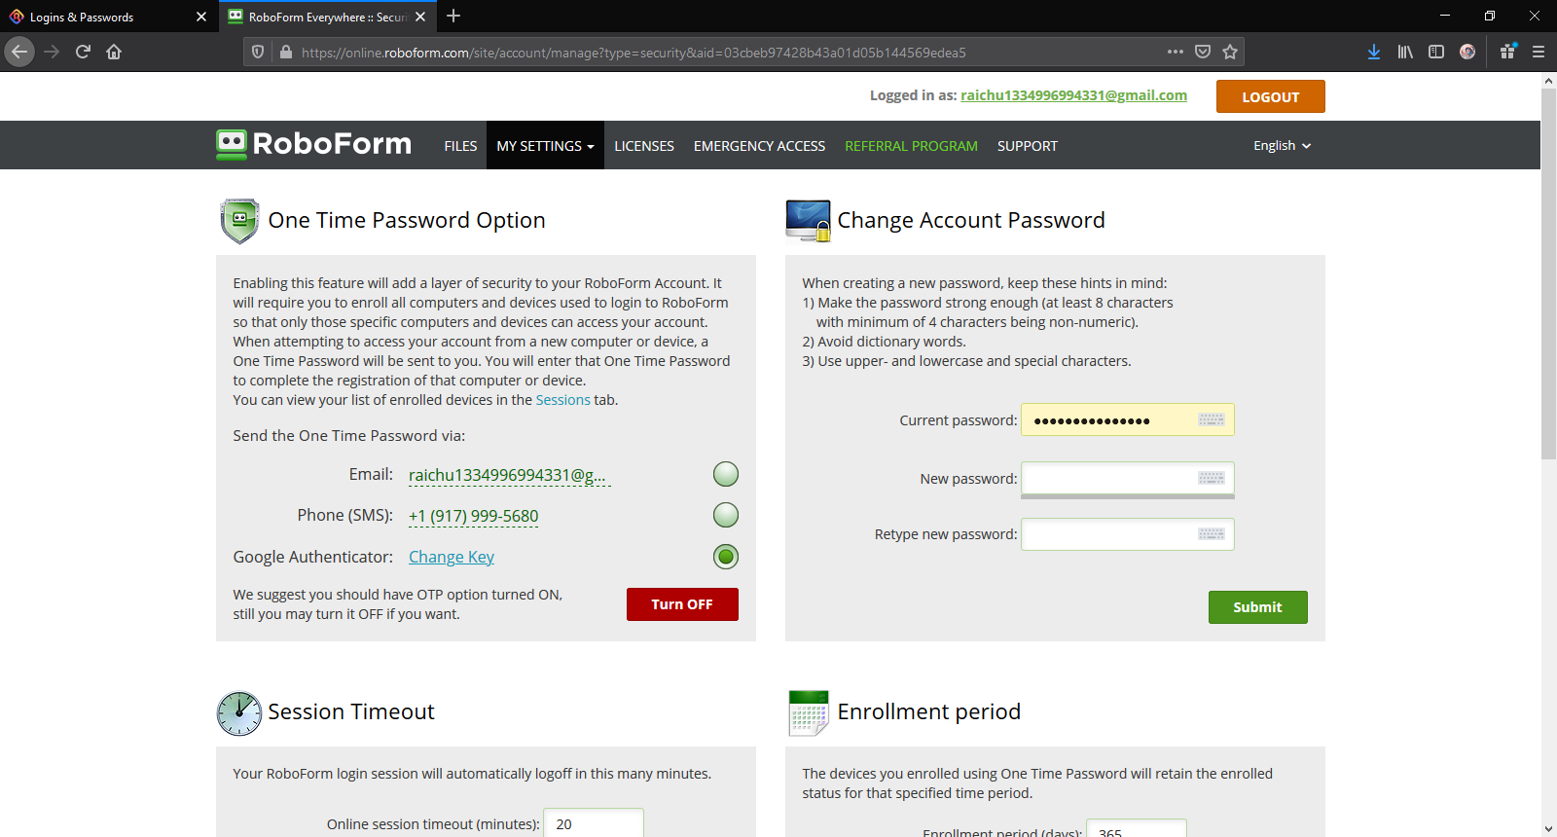Toggle the sidebar icon in the toolbar

[1436, 52]
